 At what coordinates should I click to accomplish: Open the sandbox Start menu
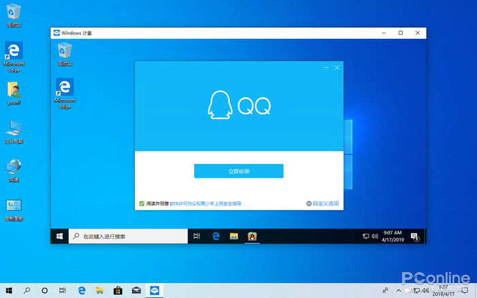point(60,237)
